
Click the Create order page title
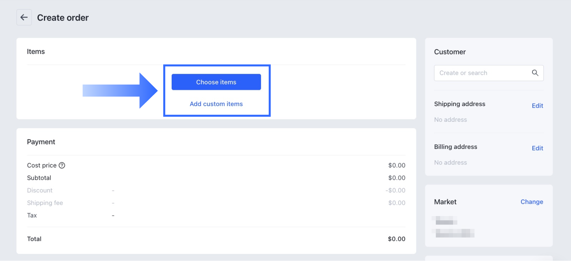[63, 18]
